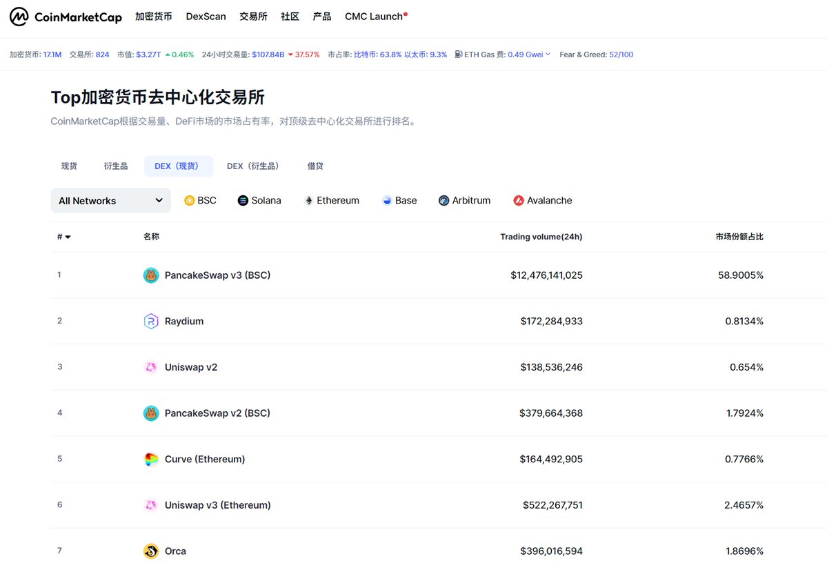Click the 2.4657% market share cell
Screen dimensions: 827x570
pos(744,505)
